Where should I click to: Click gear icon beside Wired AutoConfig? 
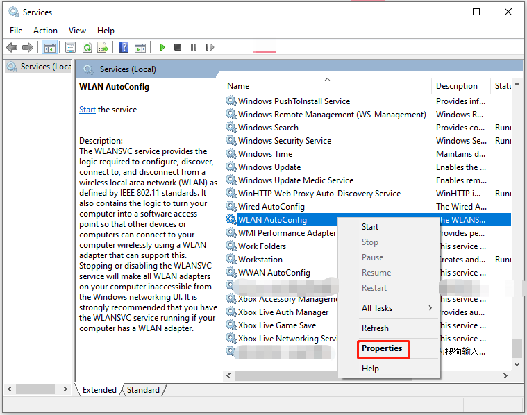tap(231, 206)
